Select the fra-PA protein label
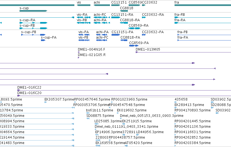This screenshot has height=147, width=231. (183, 37)
